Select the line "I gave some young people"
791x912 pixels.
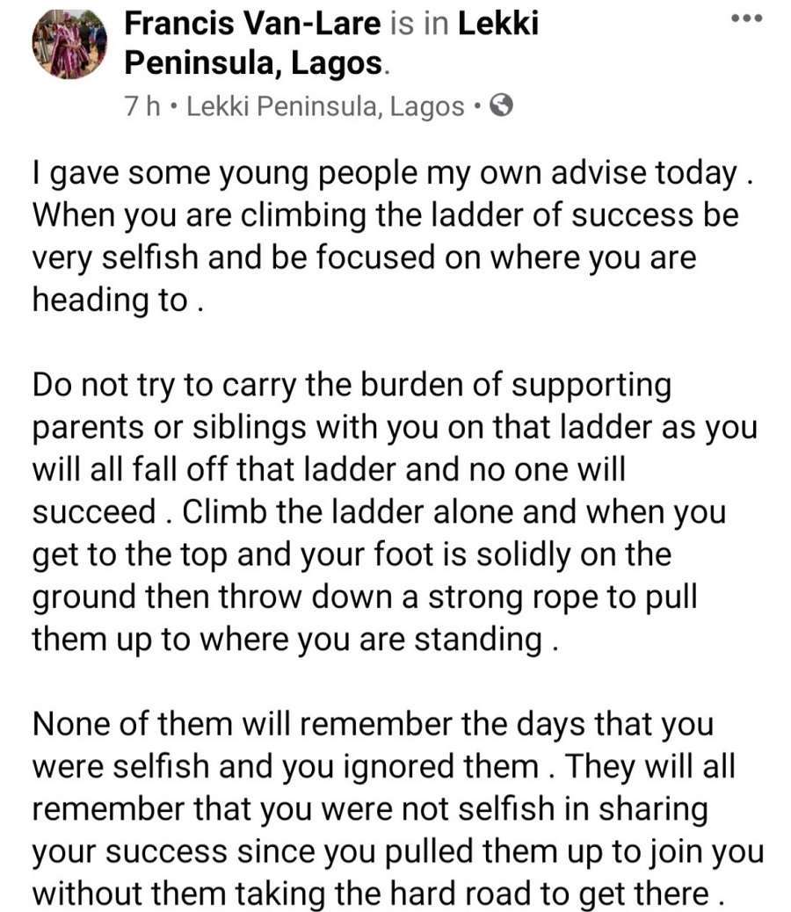coord(393,174)
